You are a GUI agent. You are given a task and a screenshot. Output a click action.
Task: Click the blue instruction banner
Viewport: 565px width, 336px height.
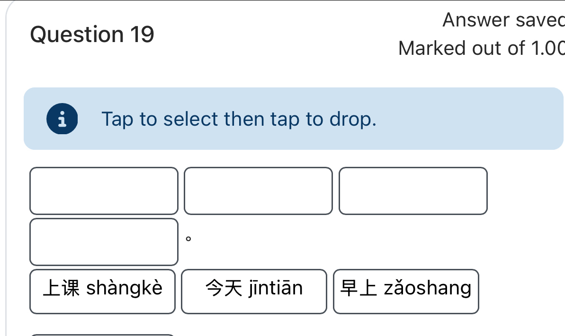pyautogui.click(x=293, y=119)
